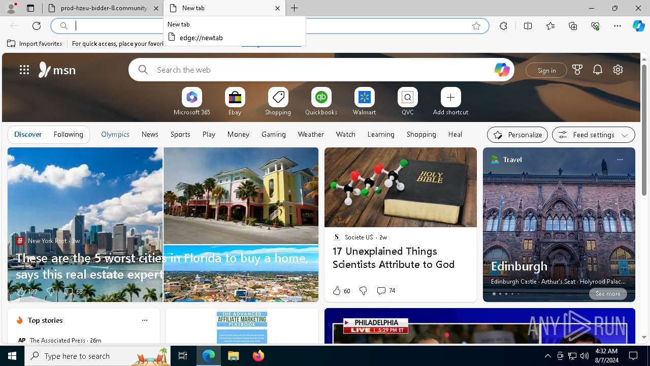
Task: Open the Gaming feed category
Action: 274,134
